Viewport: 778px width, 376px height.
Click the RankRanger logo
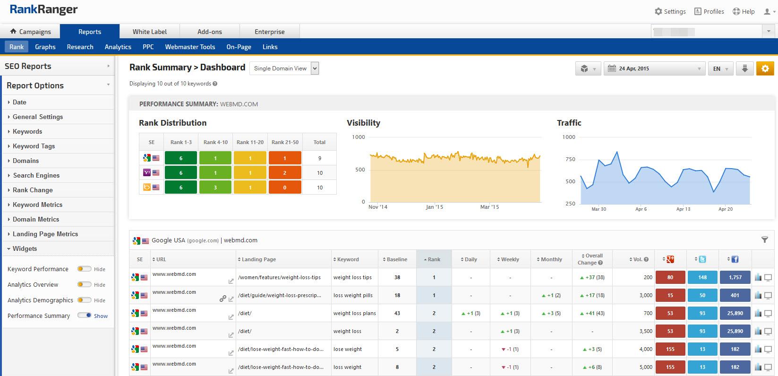pyautogui.click(x=43, y=9)
